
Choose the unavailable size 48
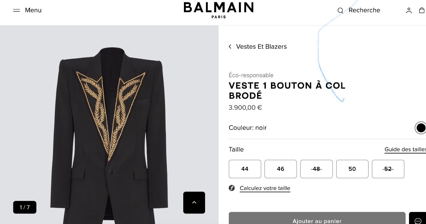[x=316, y=169]
